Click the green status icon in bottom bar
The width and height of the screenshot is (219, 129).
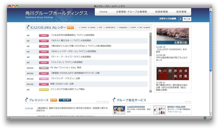pyautogui.click(x=205, y=118)
